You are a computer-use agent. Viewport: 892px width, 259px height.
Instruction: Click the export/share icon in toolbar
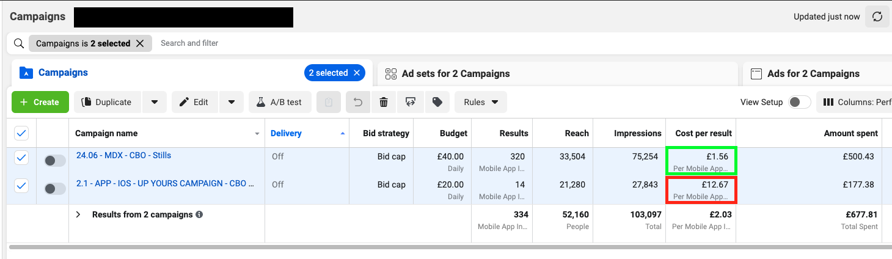pos(411,102)
